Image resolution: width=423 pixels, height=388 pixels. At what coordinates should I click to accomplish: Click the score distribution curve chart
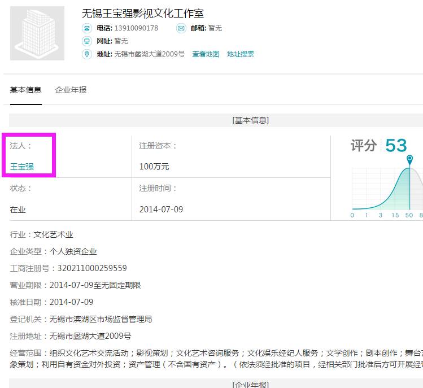(x=387, y=189)
